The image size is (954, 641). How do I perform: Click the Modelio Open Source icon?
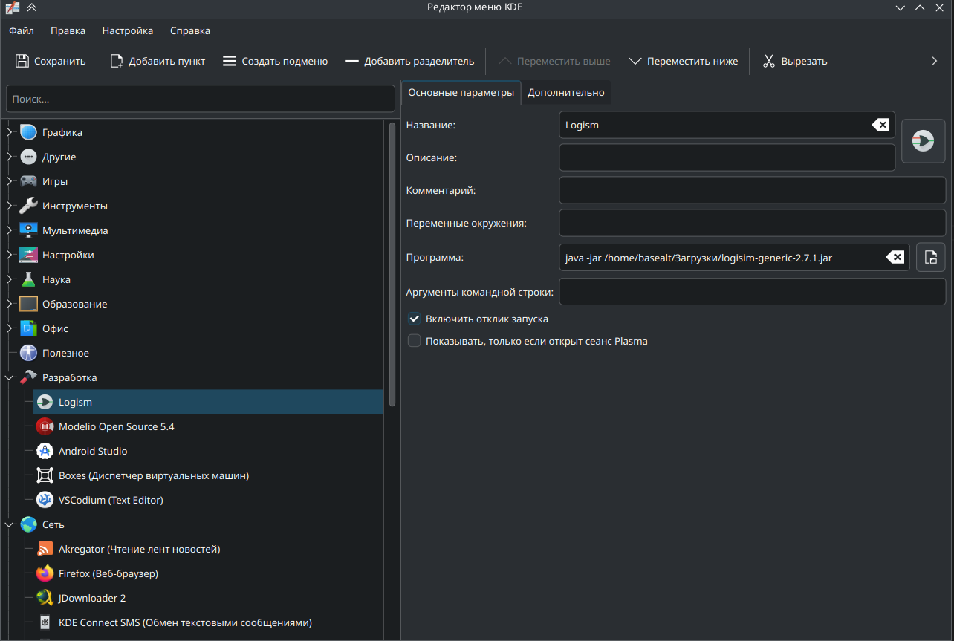point(45,426)
